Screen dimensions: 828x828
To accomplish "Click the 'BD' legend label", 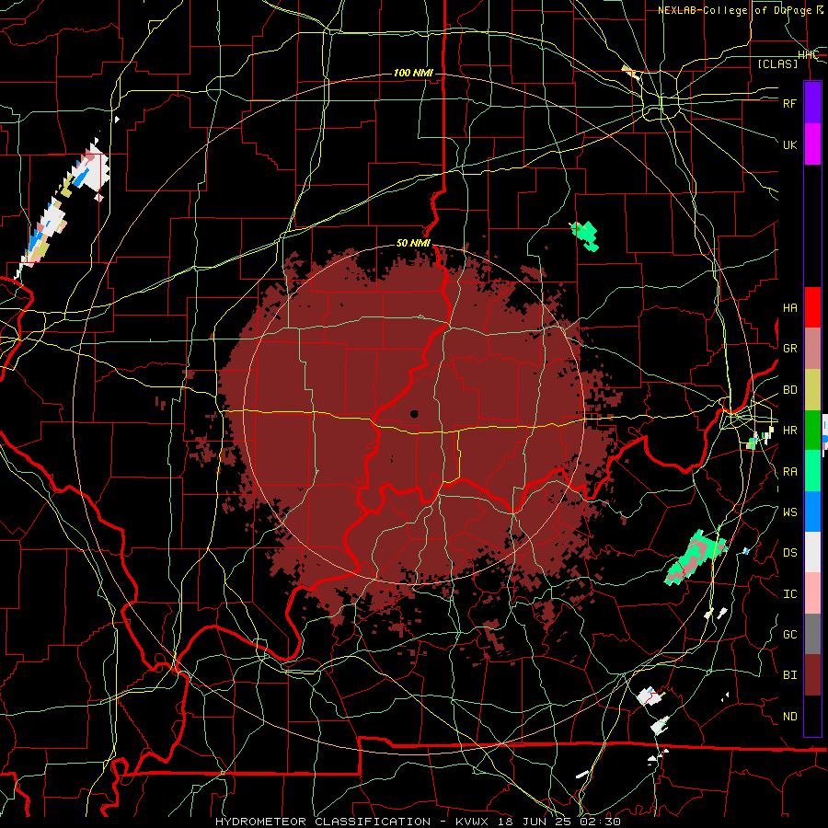I will [x=790, y=390].
